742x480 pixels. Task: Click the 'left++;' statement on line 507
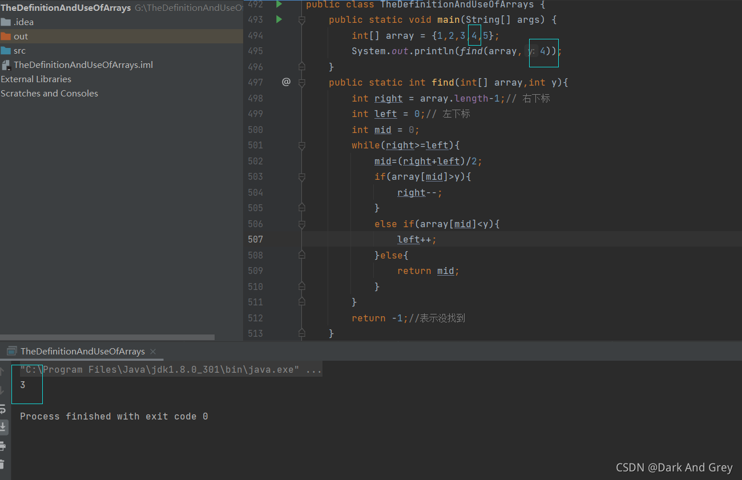point(417,240)
